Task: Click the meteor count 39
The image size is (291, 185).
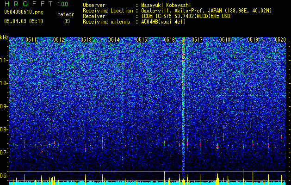Action: coord(67,21)
